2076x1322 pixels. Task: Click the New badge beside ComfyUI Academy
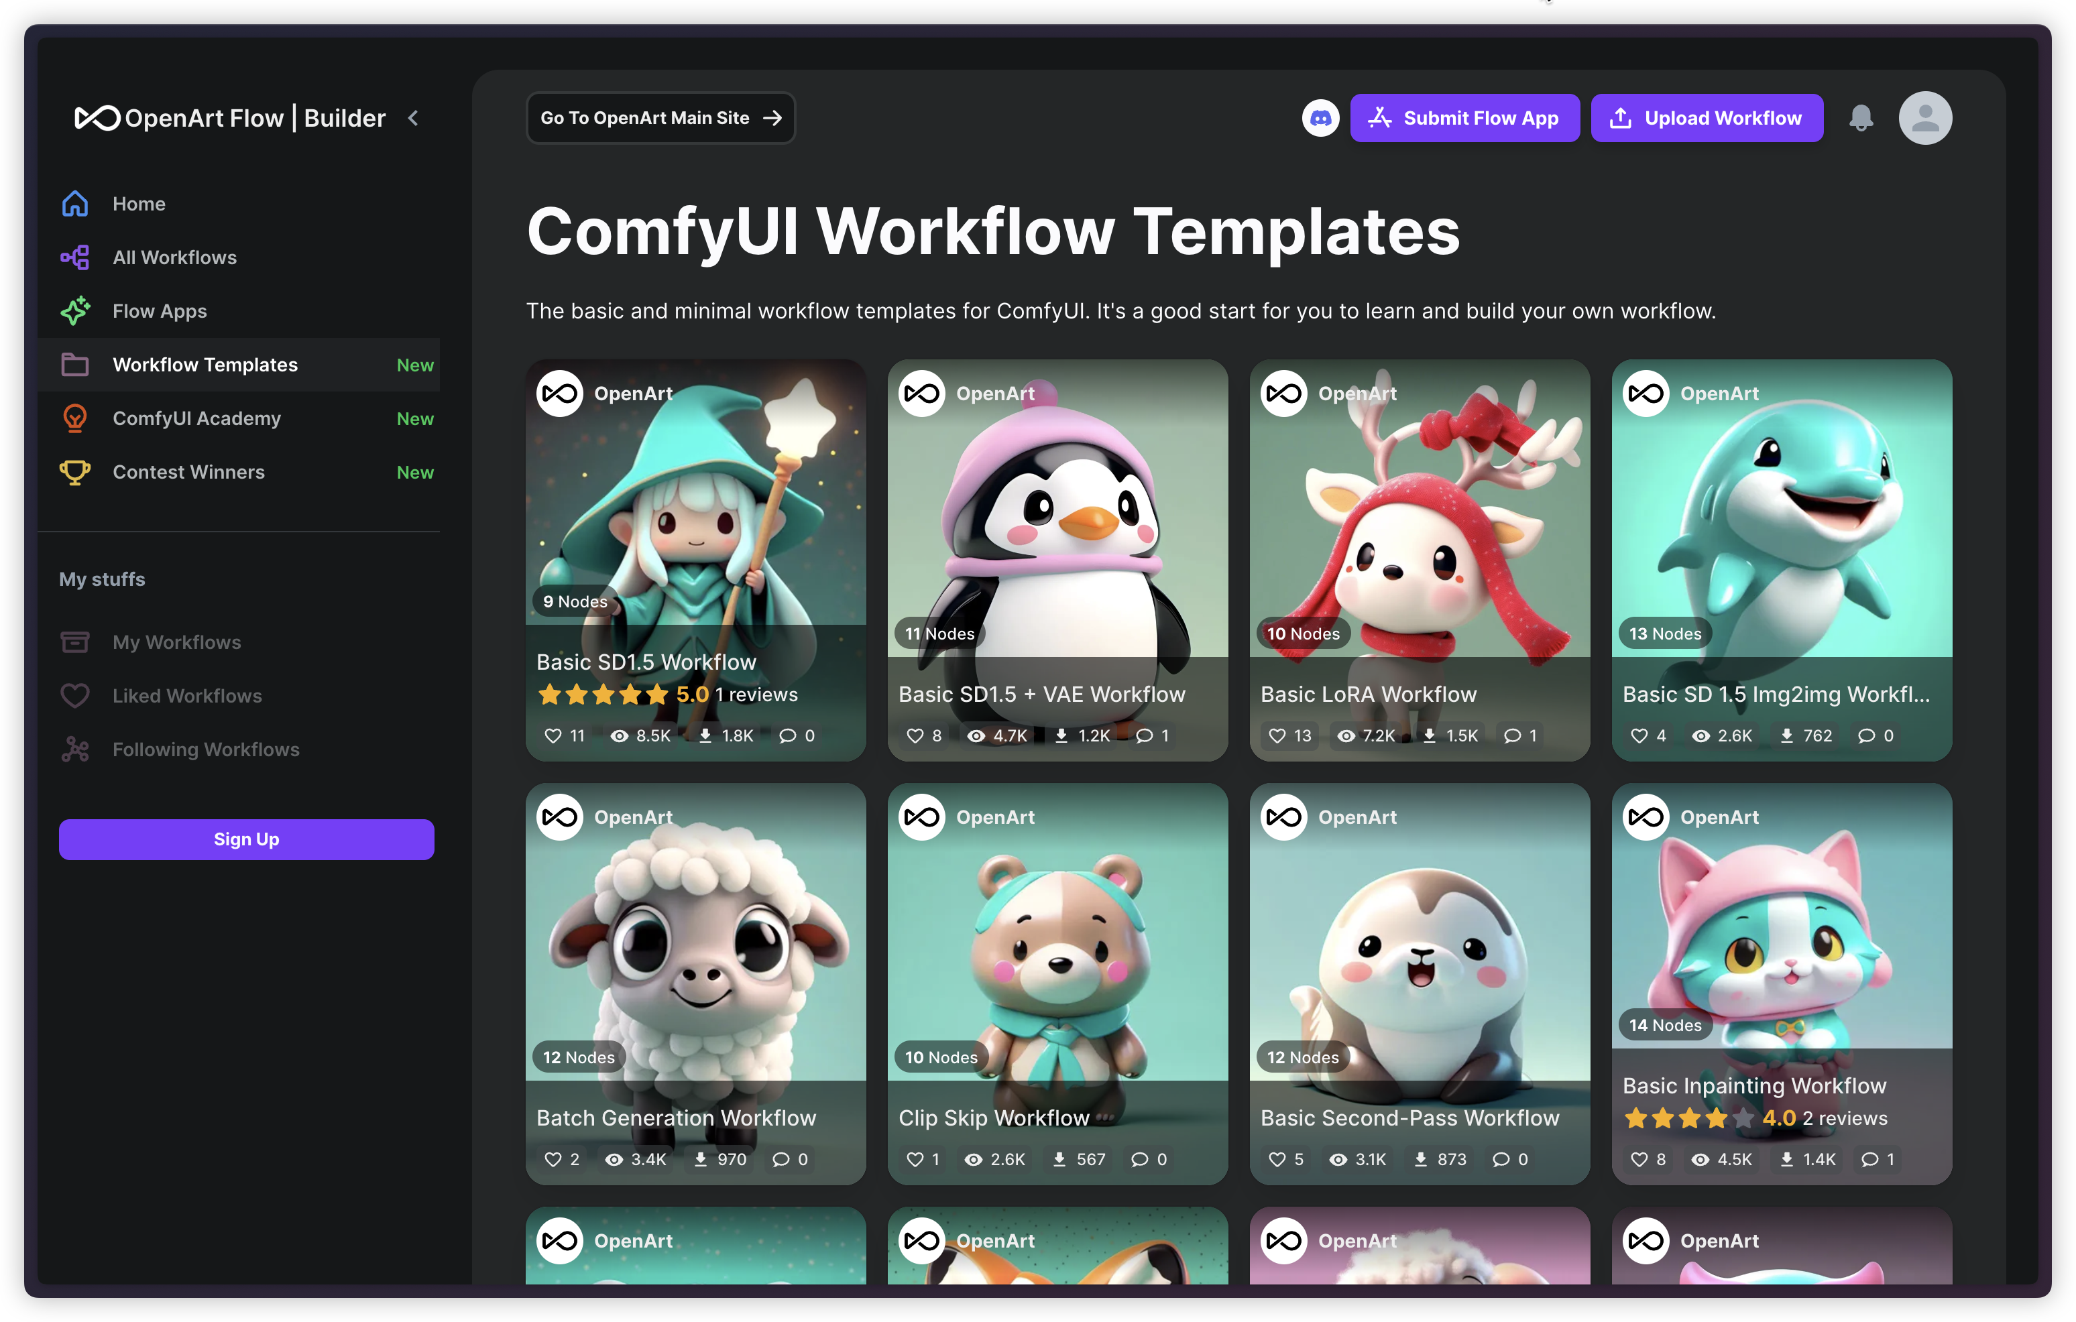tap(414, 419)
